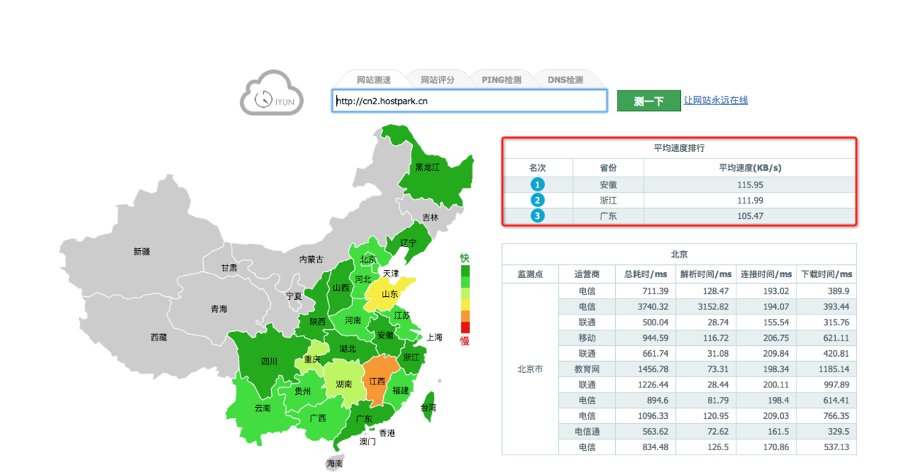Select 四川 province on the map
This screenshot has width=906, height=475.
click(x=269, y=360)
